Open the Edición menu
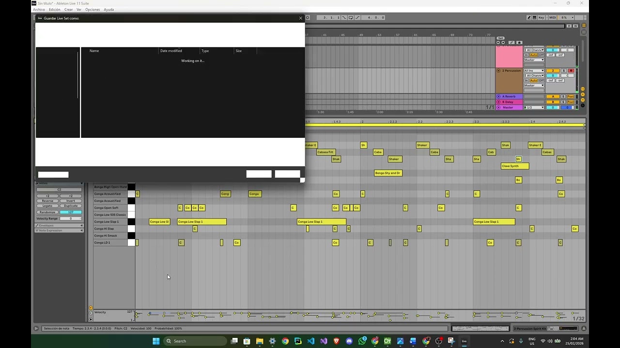Viewport: 620px width, 348px height. [55, 9]
